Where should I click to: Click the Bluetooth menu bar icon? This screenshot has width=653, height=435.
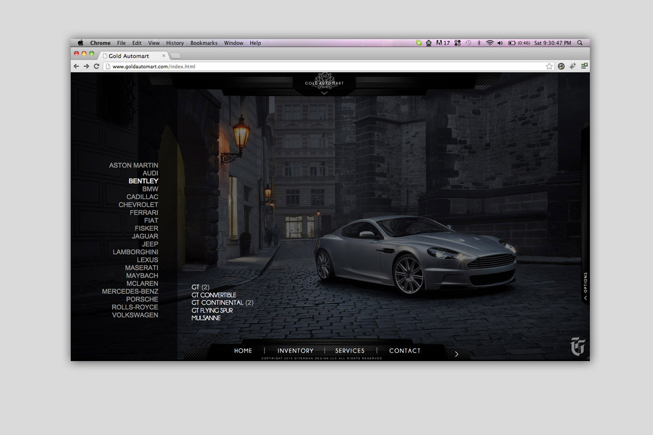479,43
